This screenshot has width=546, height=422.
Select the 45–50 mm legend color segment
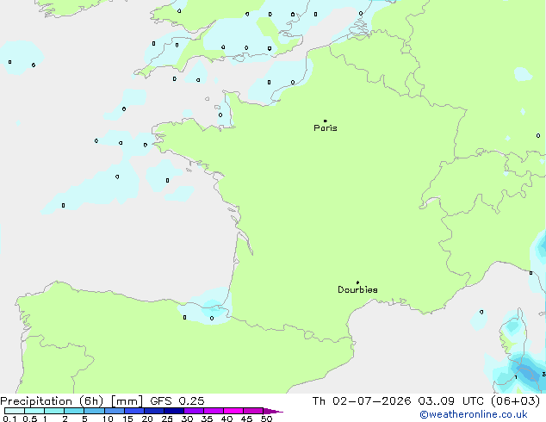[x=253, y=411]
